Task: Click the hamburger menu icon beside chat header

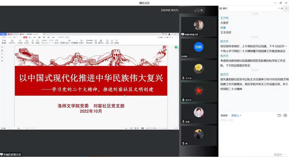Action: click(286, 8)
